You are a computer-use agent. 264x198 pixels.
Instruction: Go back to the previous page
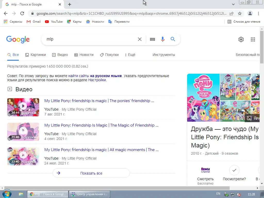6,13
